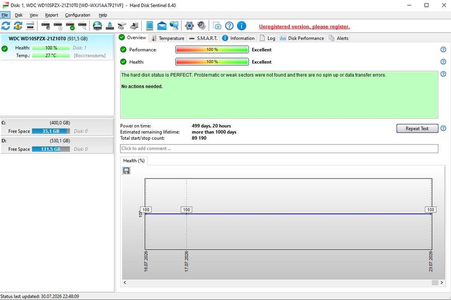Click the globe with monitor icon
The height and width of the screenshot is (300, 451).
[x=174, y=26]
